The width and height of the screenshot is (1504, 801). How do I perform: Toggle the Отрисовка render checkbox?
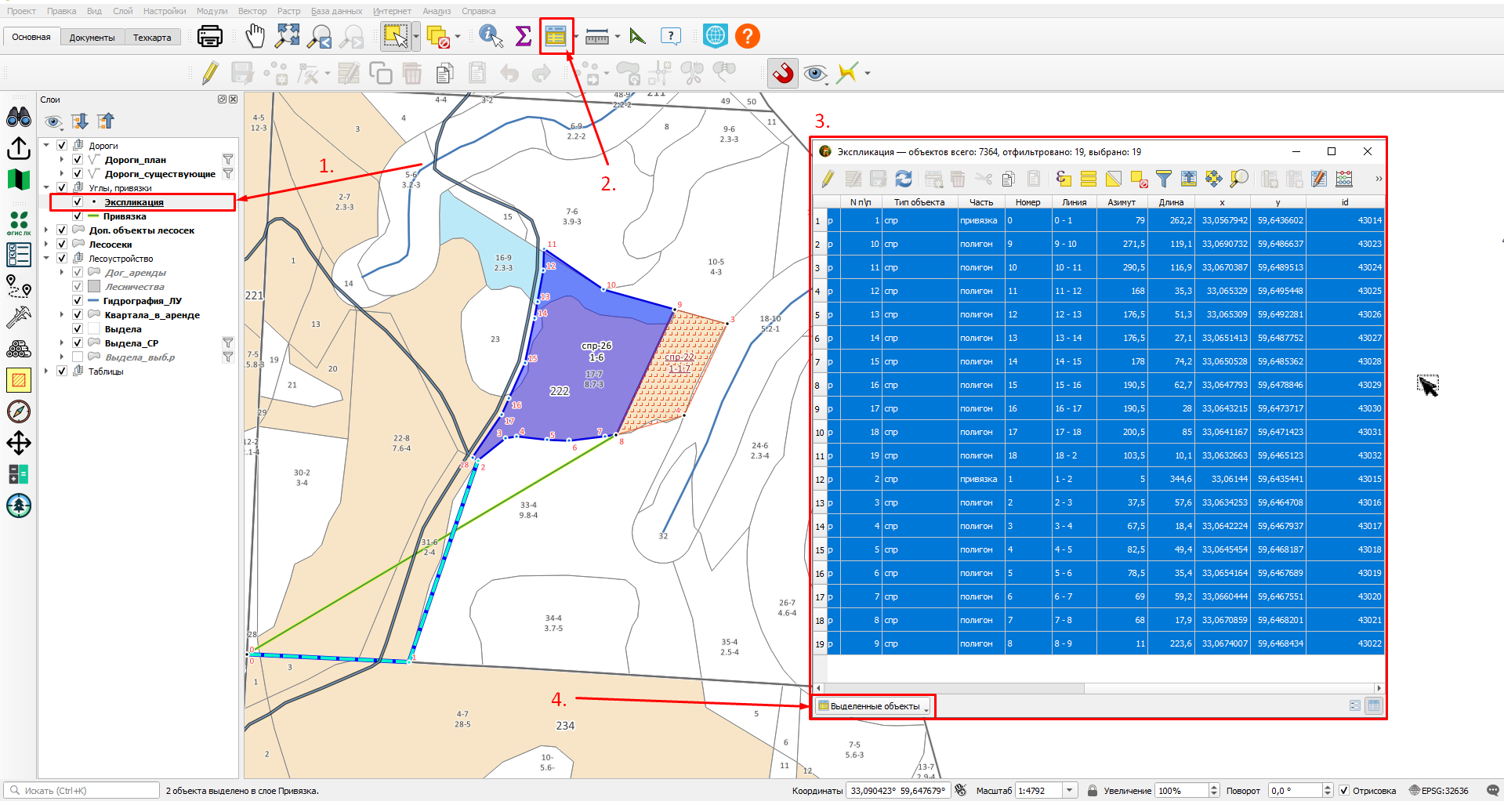1344,791
